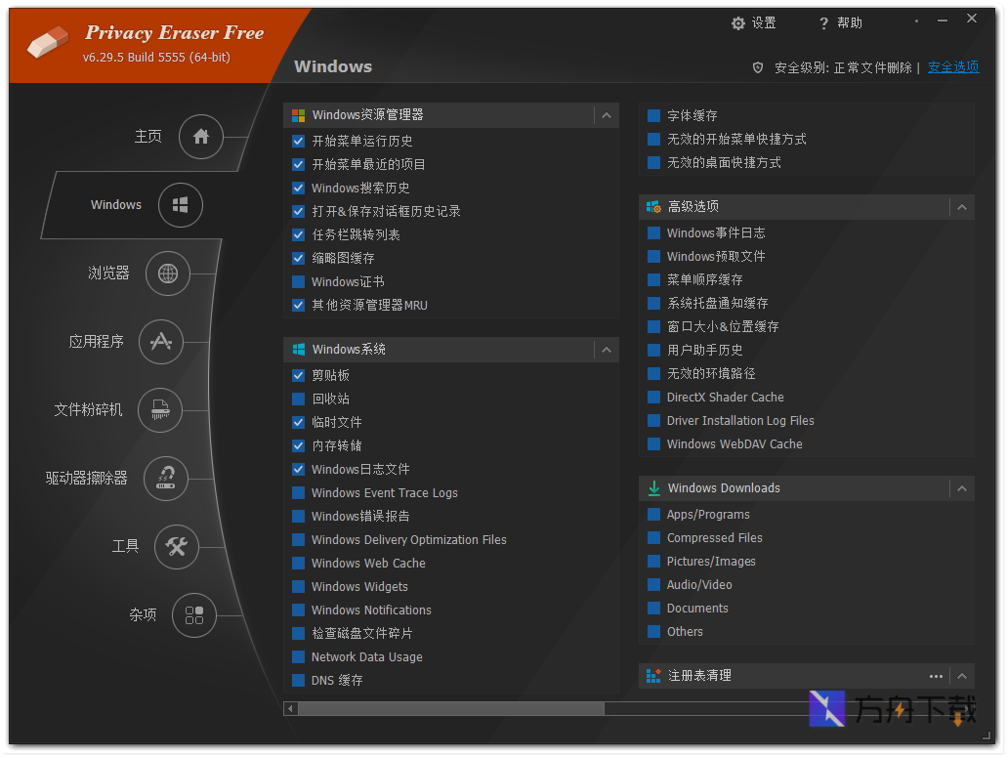Open the 杂项 grid icon
Screen dimensions: 1007x757
click(194, 615)
